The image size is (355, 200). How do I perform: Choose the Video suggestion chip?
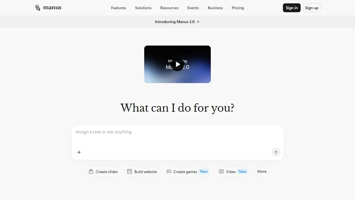pyautogui.click(x=233, y=172)
